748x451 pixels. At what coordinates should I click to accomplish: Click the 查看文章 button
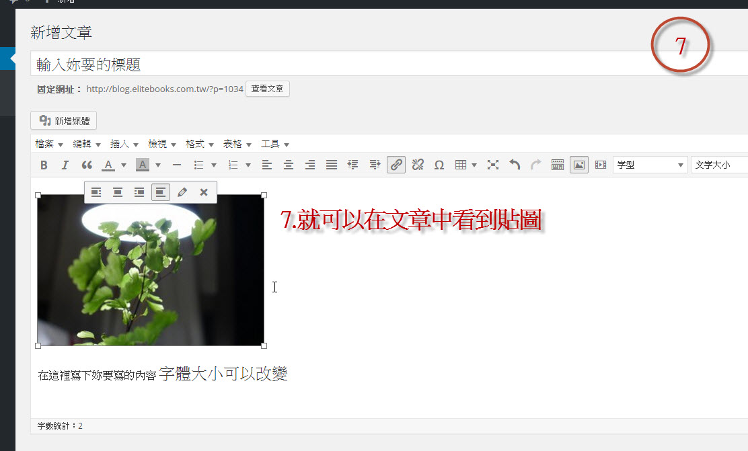point(267,89)
